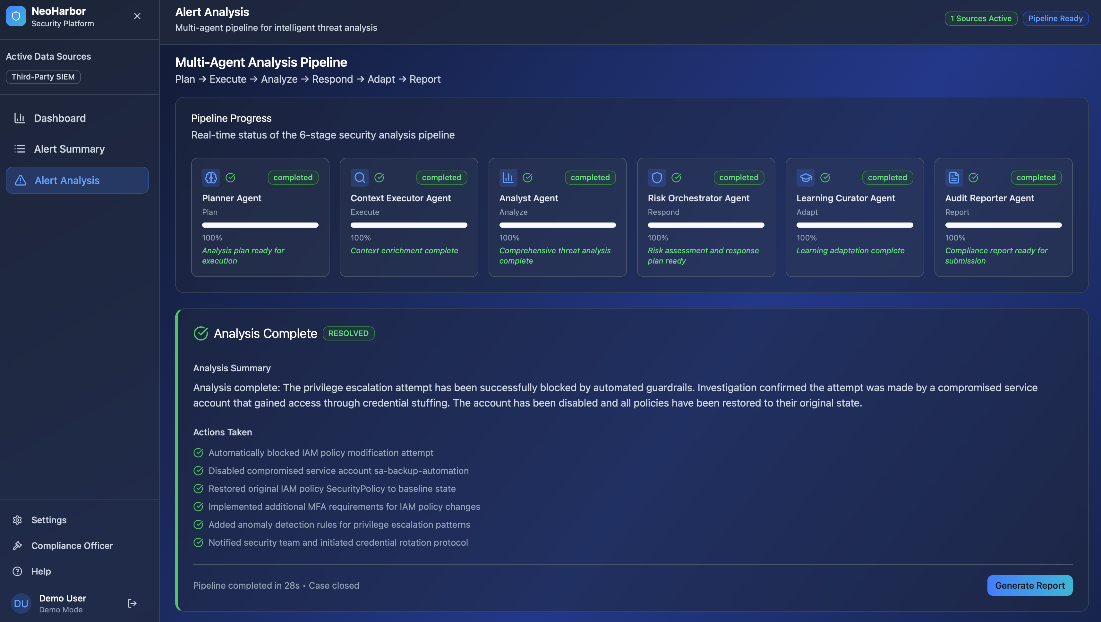Image resolution: width=1101 pixels, height=622 pixels.
Task: Click the Planner Agent progress bar
Action: (260, 225)
